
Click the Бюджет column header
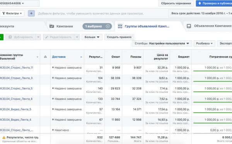point(184,57)
